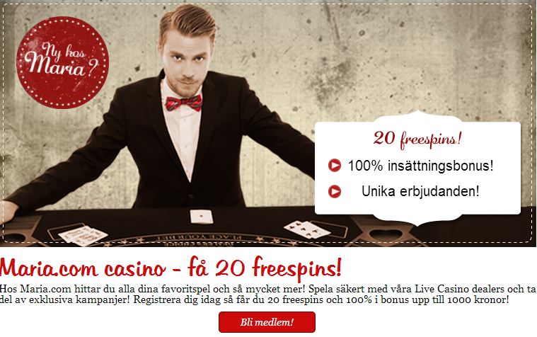Select the 'Unika erbjudanden!' text
The image size is (537, 337).
[x=420, y=191]
